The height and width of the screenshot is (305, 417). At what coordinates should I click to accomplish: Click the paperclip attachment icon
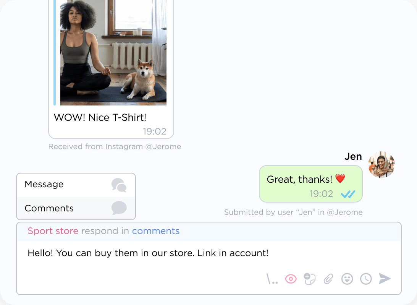pos(328,279)
